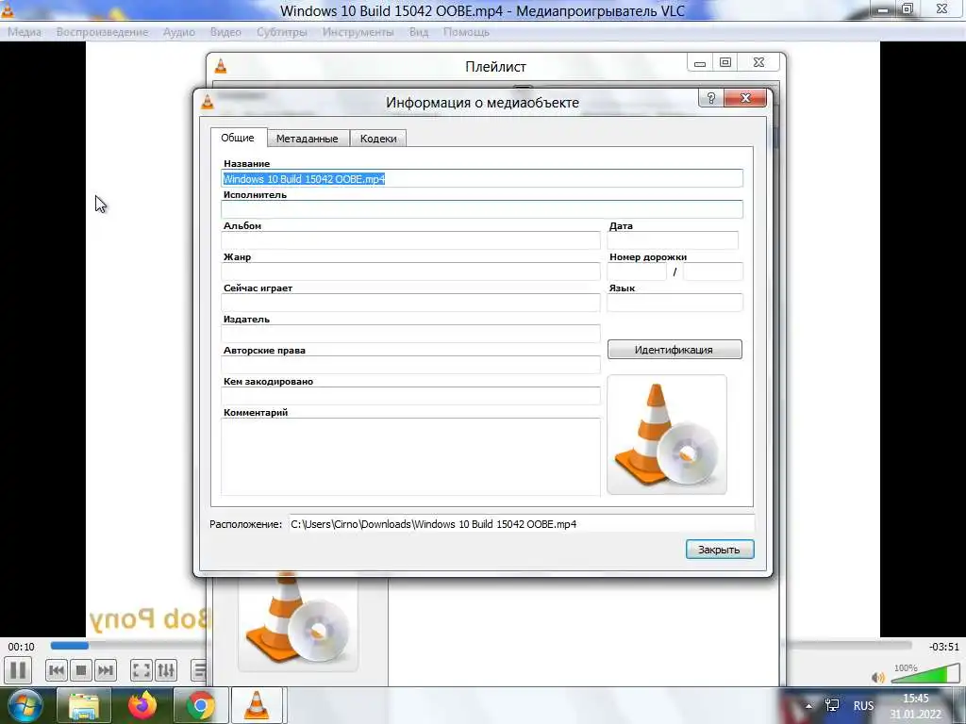Open the Инструменты menu
This screenshot has width=966, height=724.
click(358, 32)
